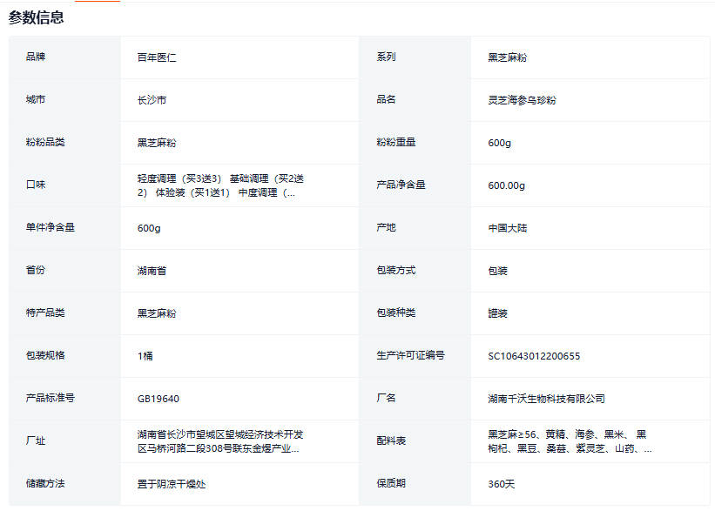
Task: Click the shelf life value 360天
Action: click(502, 484)
